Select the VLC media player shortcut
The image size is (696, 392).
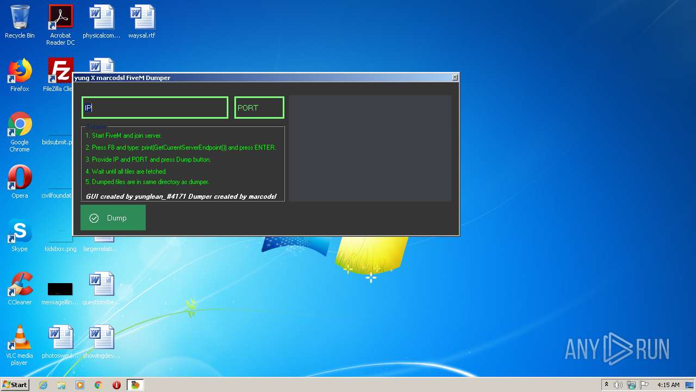[x=20, y=345]
